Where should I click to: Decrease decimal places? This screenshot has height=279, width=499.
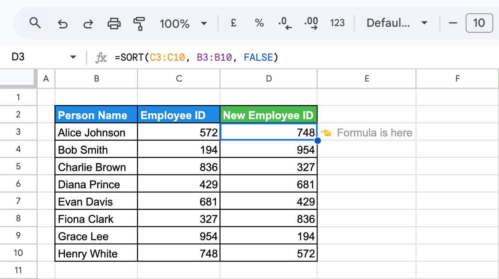(x=285, y=23)
